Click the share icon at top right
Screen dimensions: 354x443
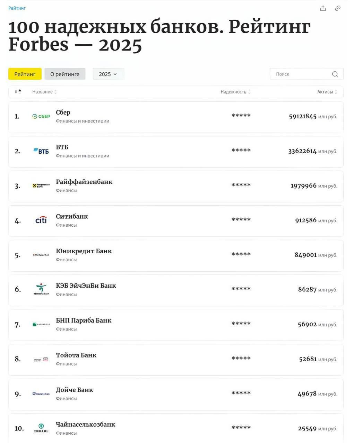323,8
